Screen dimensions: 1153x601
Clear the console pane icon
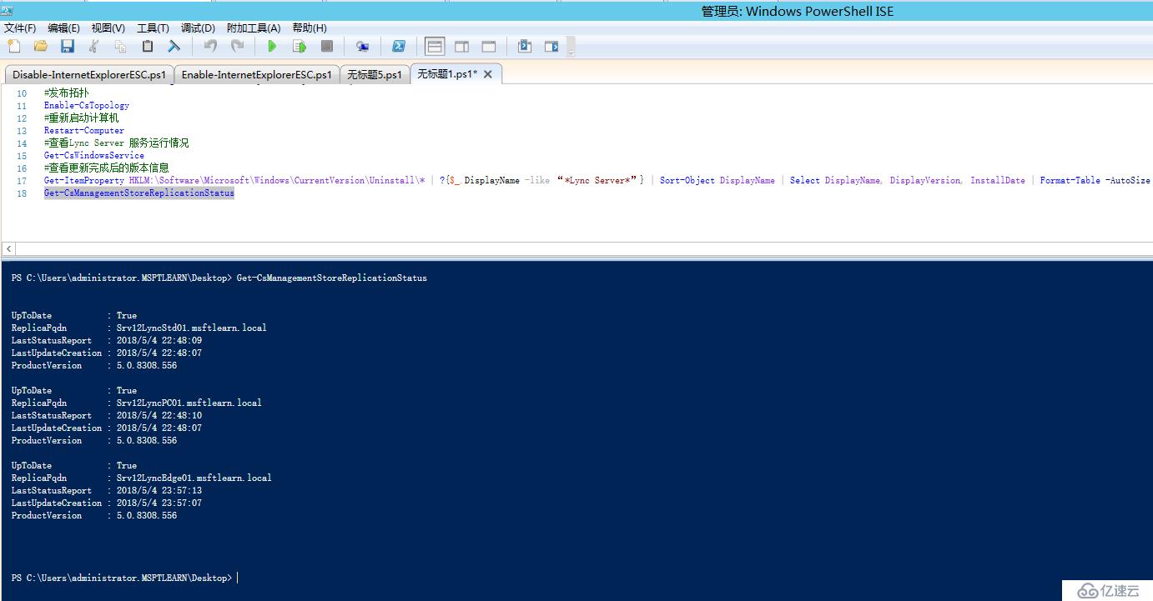click(174, 47)
